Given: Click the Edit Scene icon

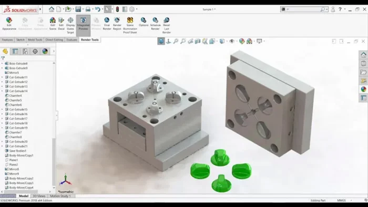Looking at the screenshot, I should point(53,24).
